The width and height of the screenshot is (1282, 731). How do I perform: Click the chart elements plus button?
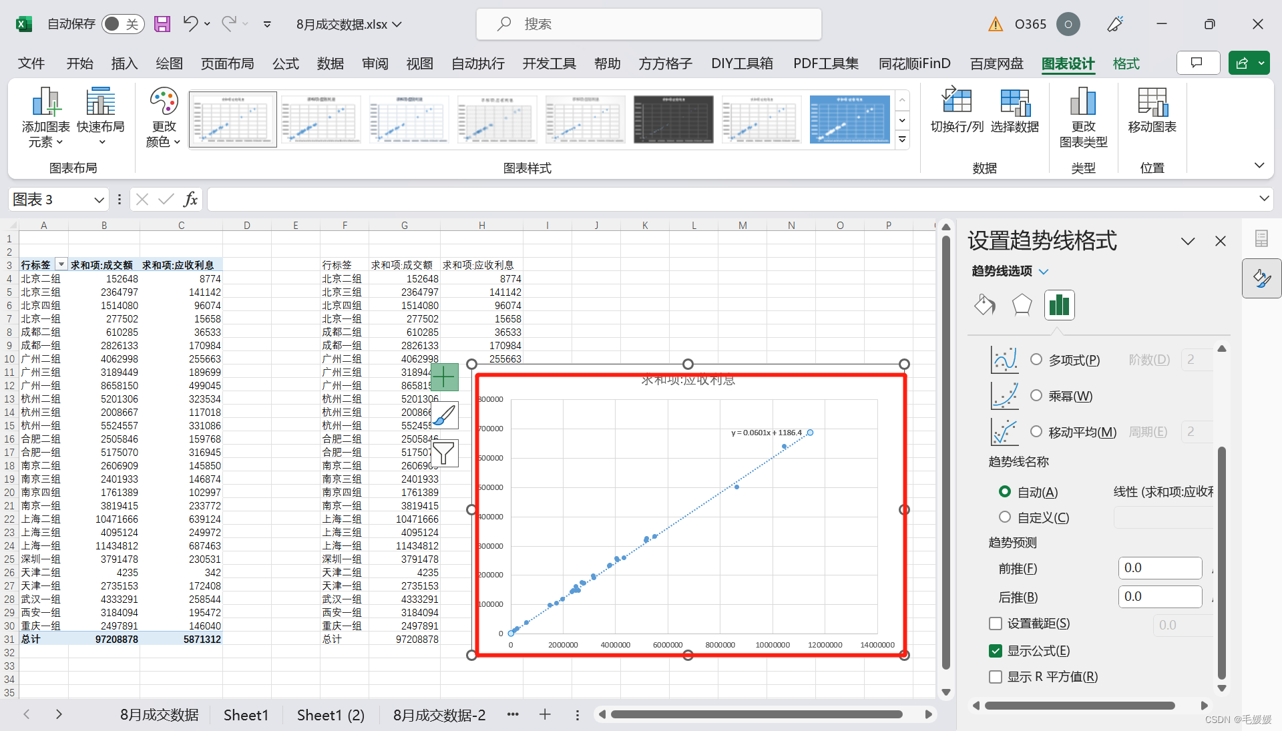444,377
